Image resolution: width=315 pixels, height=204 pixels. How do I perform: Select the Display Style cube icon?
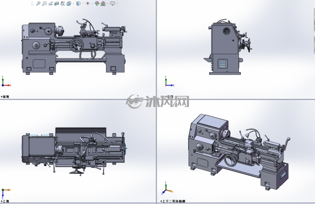(78, 3)
